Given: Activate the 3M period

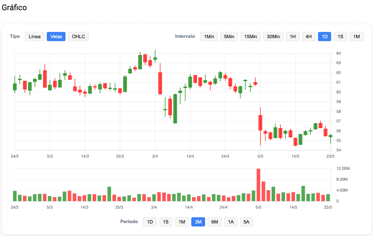Looking at the screenshot, I should coord(198,222).
